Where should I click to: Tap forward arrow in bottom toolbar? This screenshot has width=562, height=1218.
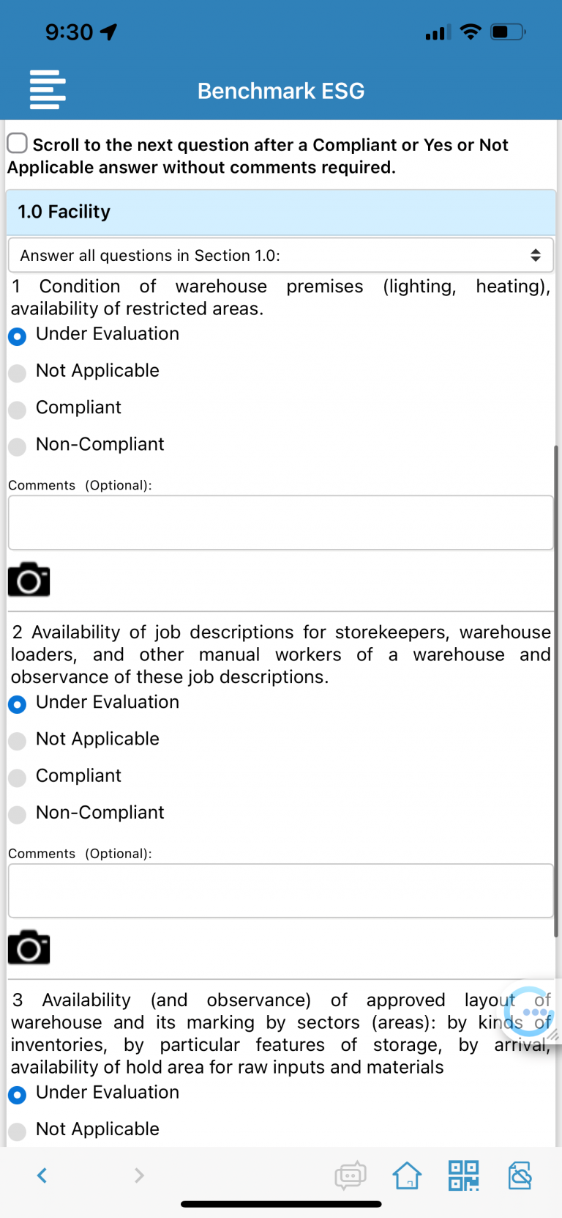[139, 1175]
